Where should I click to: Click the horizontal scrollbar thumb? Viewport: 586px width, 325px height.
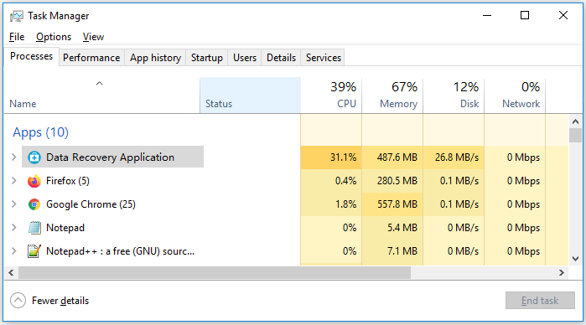(215, 273)
